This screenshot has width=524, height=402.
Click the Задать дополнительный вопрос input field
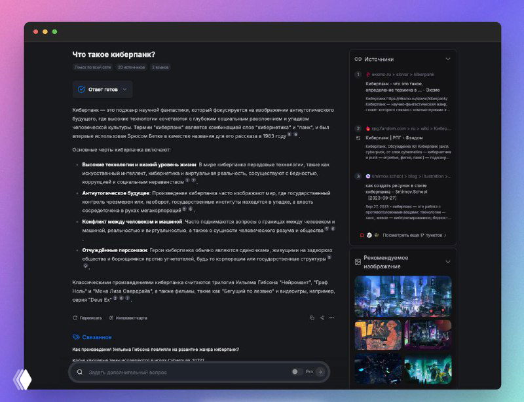pos(183,372)
